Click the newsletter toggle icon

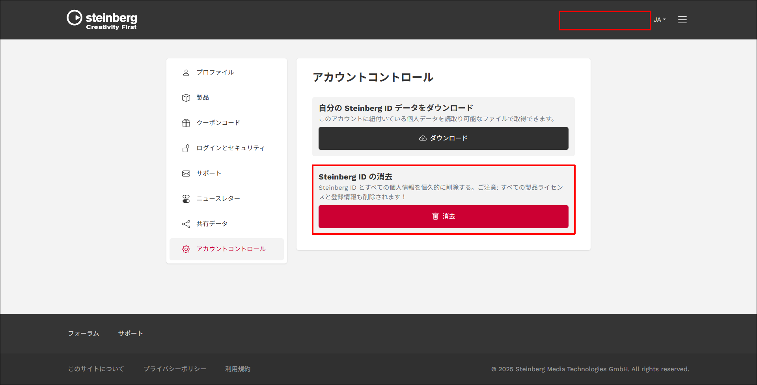click(186, 199)
